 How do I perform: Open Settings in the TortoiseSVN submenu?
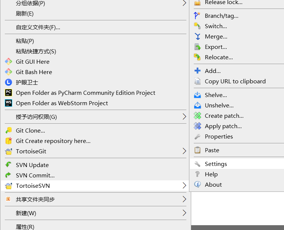(237, 164)
